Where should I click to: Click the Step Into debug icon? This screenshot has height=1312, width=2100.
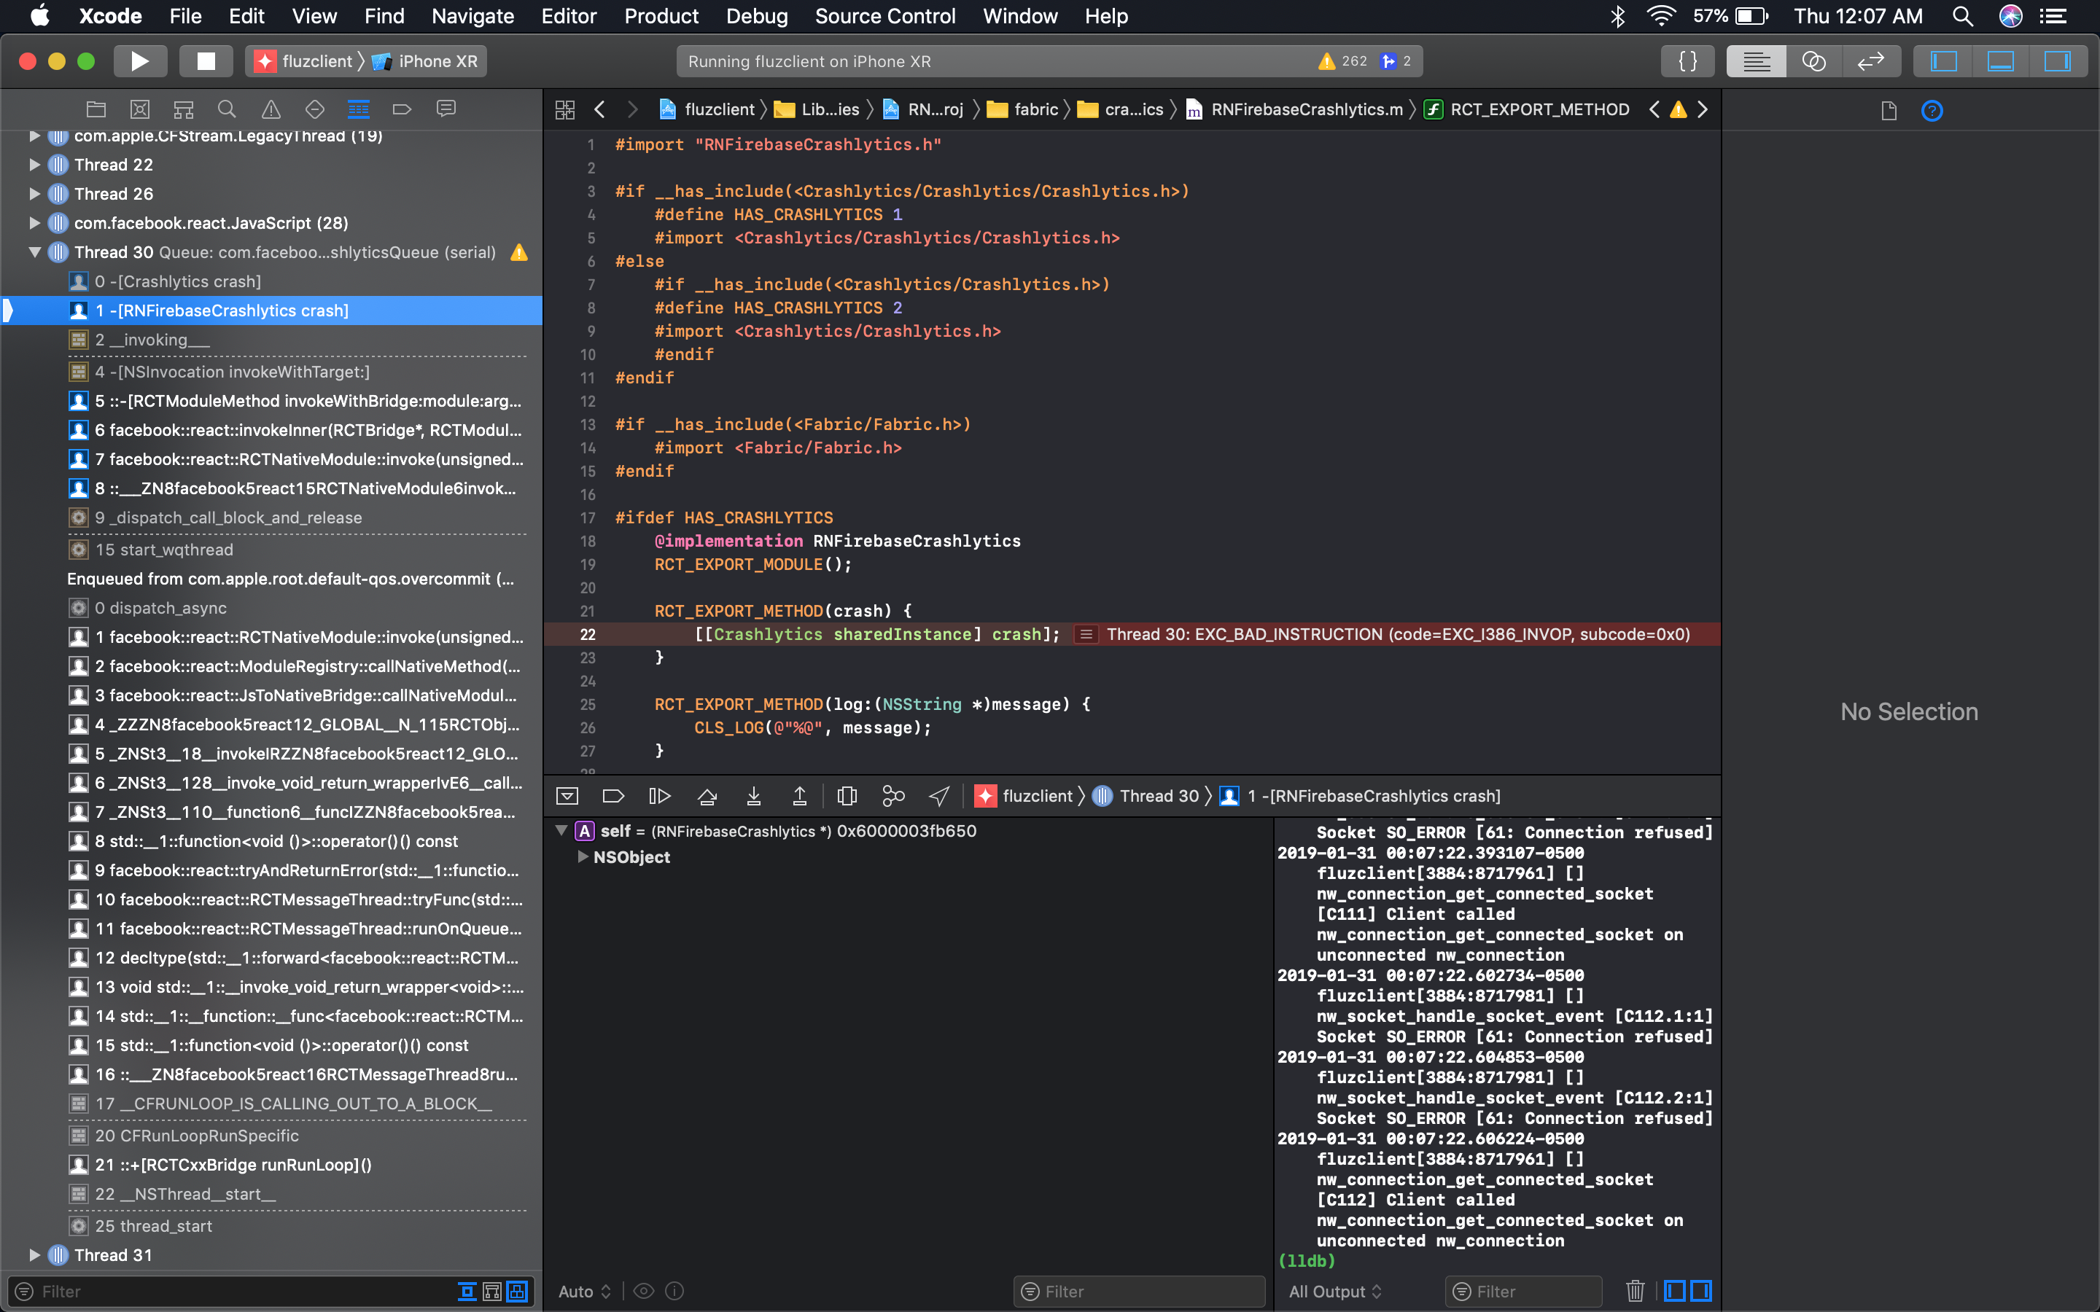pos(753,796)
